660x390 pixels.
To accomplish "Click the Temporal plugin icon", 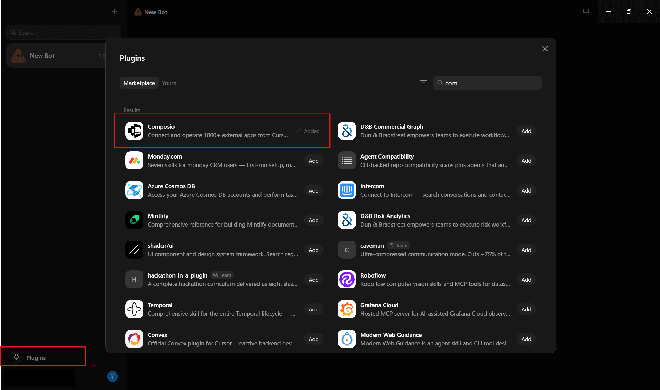I will point(134,309).
